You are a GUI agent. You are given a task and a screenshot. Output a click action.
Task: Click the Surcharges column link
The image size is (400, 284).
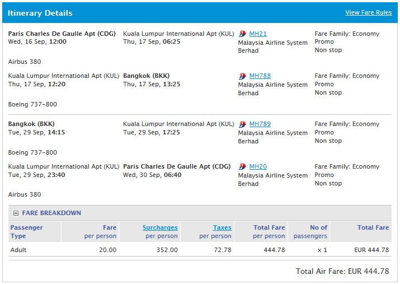pos(160,227)
